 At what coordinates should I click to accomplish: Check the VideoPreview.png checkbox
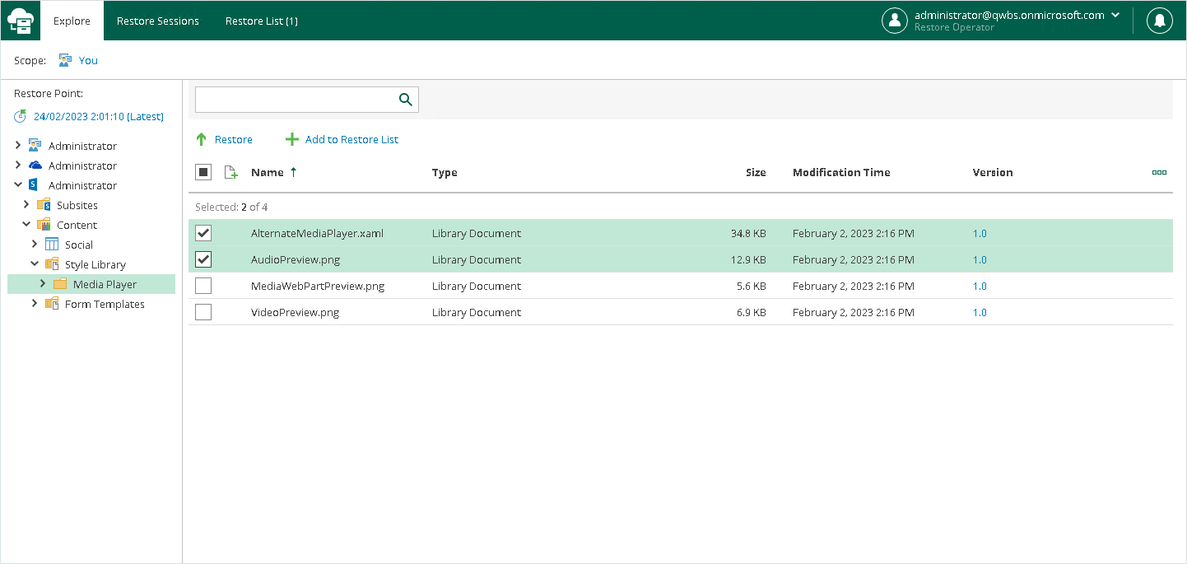[203, 313]
